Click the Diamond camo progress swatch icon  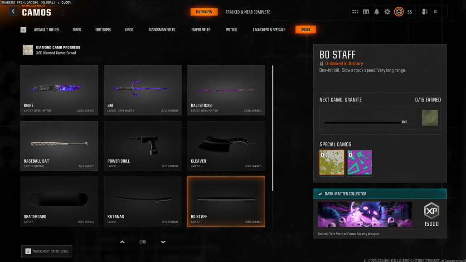(28, 50)
